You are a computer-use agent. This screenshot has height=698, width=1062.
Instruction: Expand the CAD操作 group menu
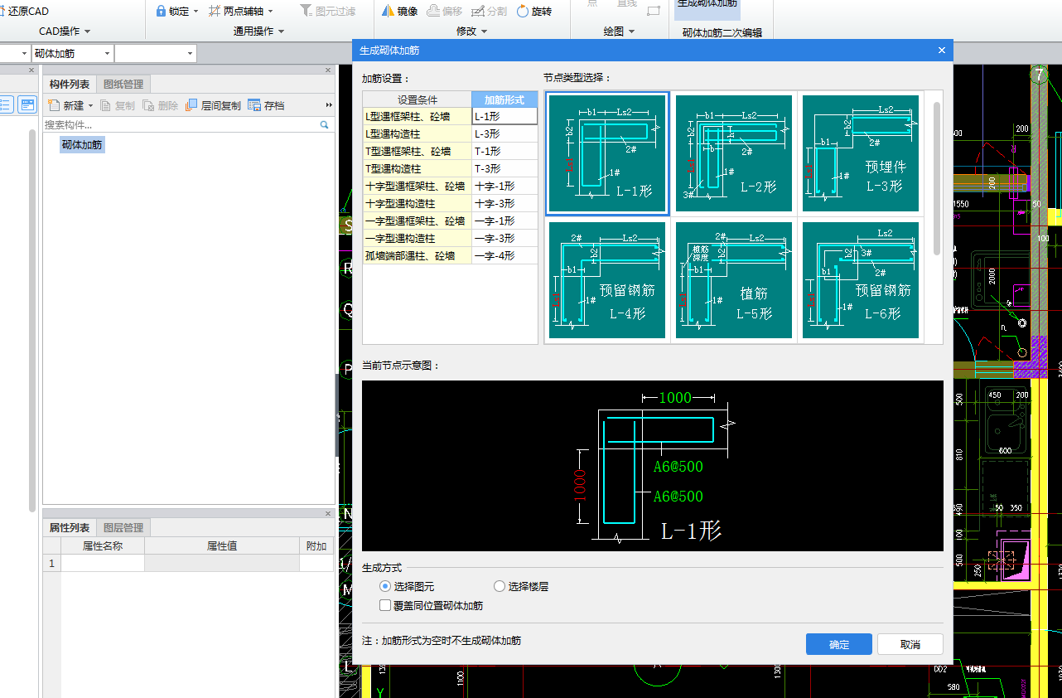tap(88, 32)
